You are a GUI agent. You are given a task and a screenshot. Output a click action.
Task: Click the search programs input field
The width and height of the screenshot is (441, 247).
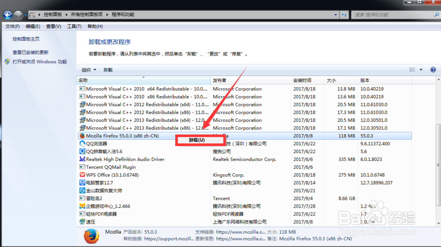[x=392, y=15]
